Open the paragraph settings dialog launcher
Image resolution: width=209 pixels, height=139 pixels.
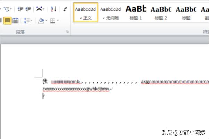pos(67,32)
